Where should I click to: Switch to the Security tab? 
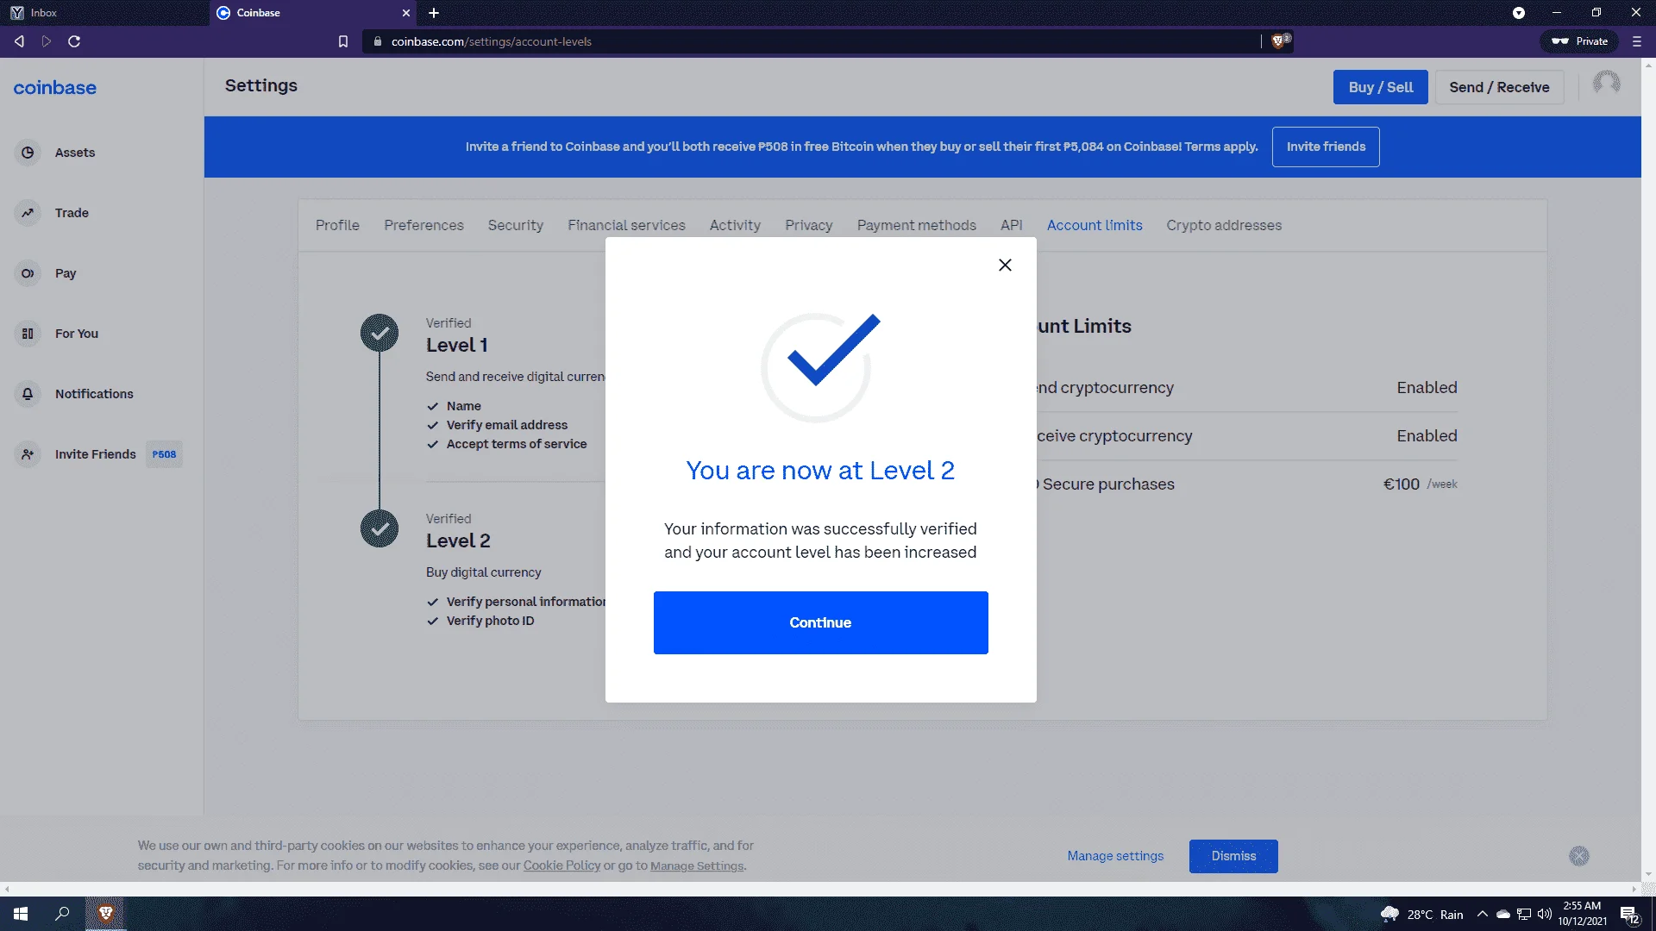[516, 225]
